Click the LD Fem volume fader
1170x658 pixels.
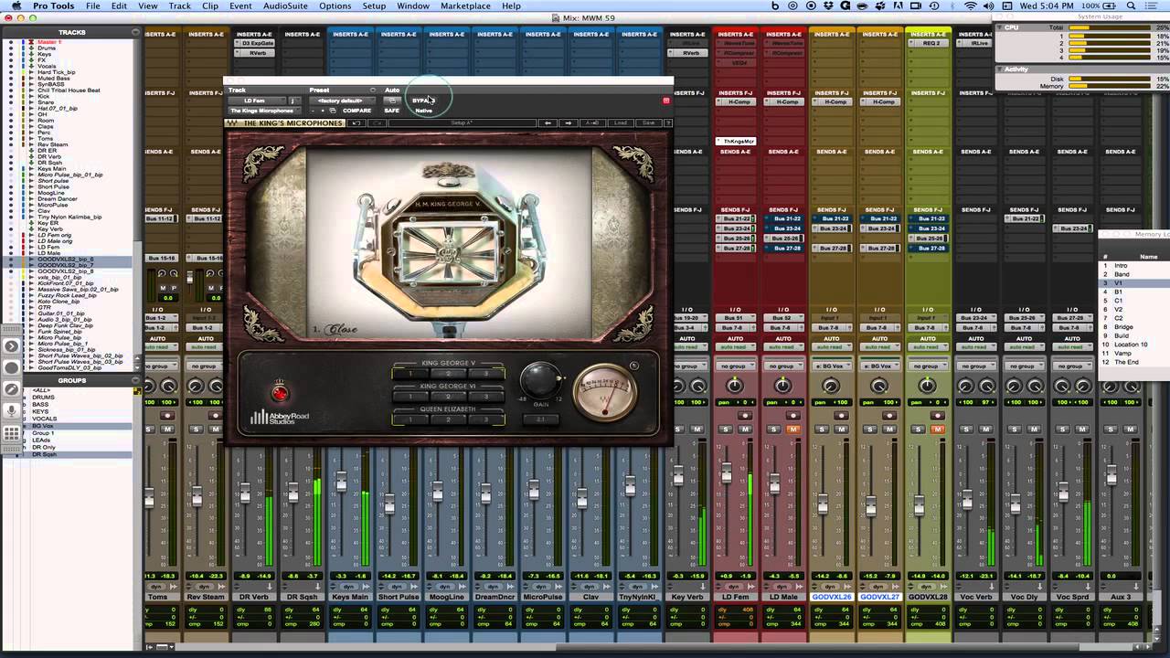(x=726, y=474)
